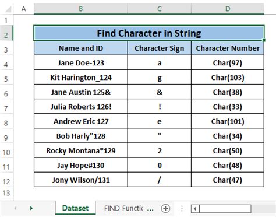Select the cell Char(48)
This screenshot has width=276, height=217.
pos(228,165)
